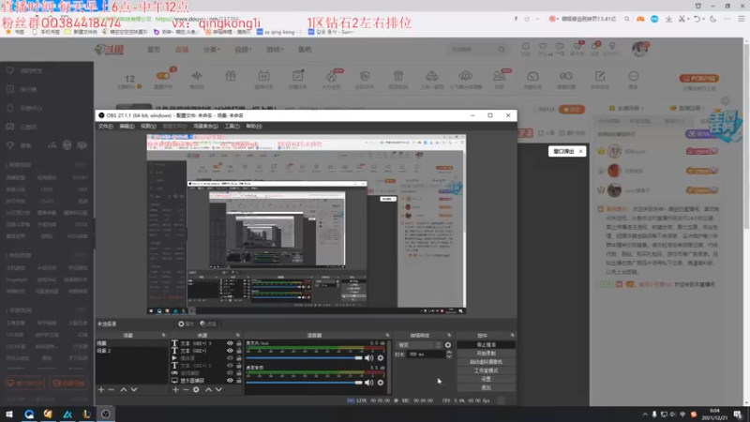Toggle visibility of 显示器捕获 source
The width and height of the screenshot is (750, 422).
click(x=230, y=381)
